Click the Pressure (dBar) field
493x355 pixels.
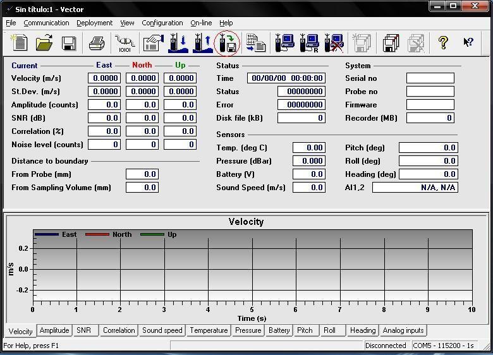point(309,161)
